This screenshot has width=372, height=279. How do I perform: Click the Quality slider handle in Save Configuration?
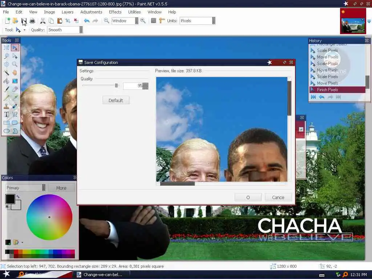click(116, 86)
